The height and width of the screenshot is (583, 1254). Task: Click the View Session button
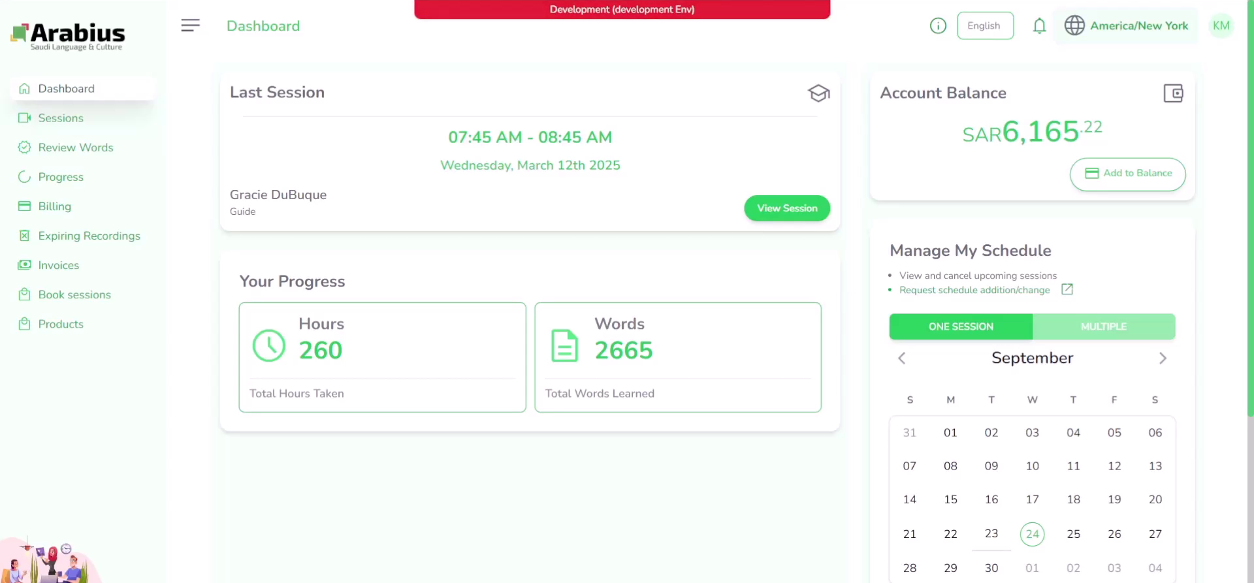[x=787, y=208]
